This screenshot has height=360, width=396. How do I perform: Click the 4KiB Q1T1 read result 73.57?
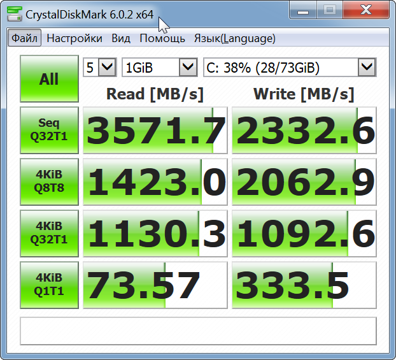pyautogui.click(x=155, y=285)
